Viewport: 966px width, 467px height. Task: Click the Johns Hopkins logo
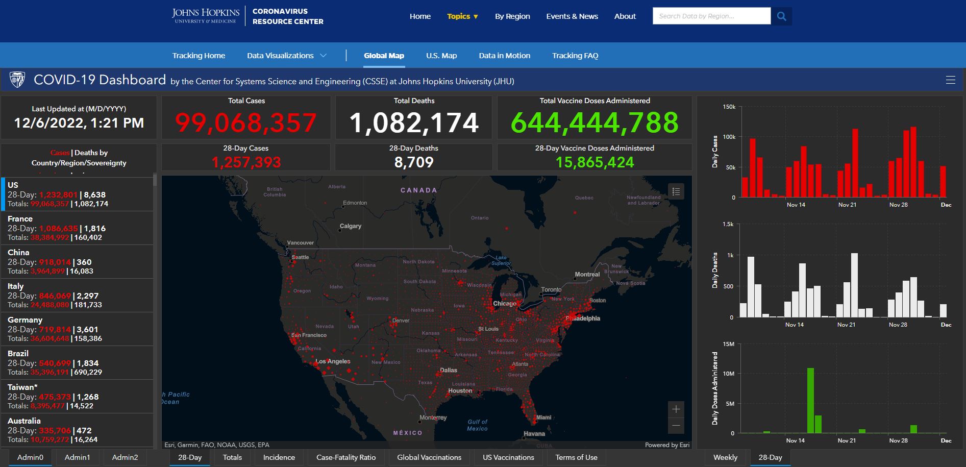[205, 16]
